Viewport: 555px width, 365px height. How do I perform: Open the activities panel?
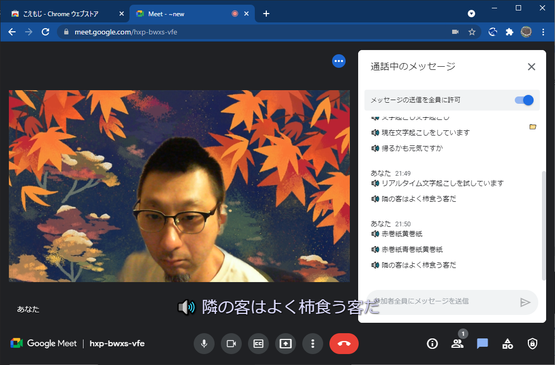point(507,344)
